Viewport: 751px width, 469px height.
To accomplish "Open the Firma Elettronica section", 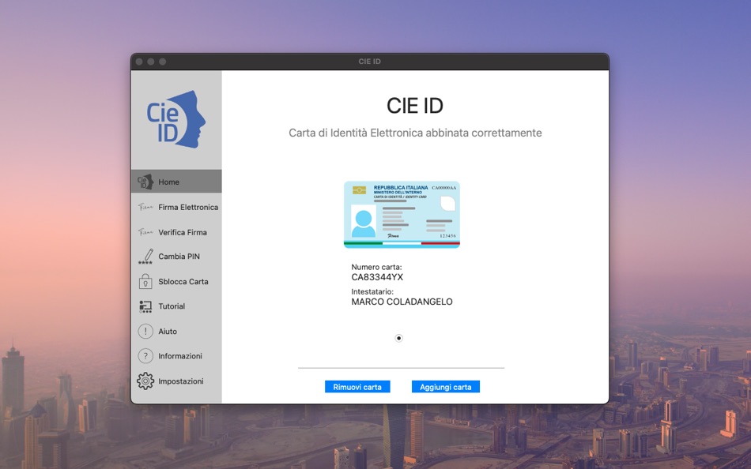I will 188,207.
